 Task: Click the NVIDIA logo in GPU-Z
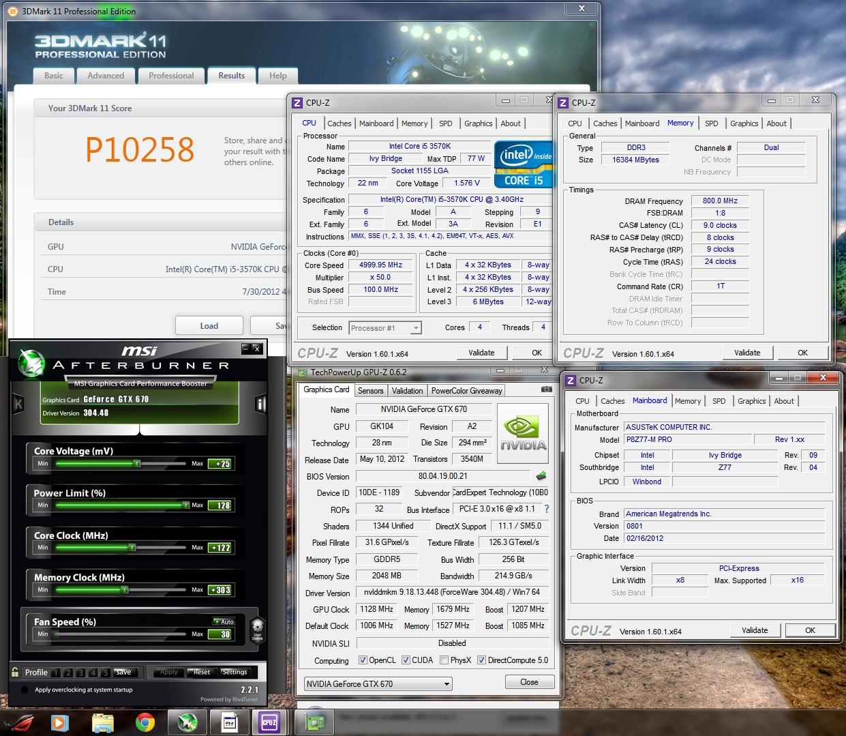523,433
